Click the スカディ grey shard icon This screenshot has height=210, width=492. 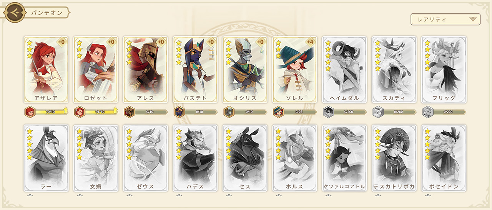[378, 112]
